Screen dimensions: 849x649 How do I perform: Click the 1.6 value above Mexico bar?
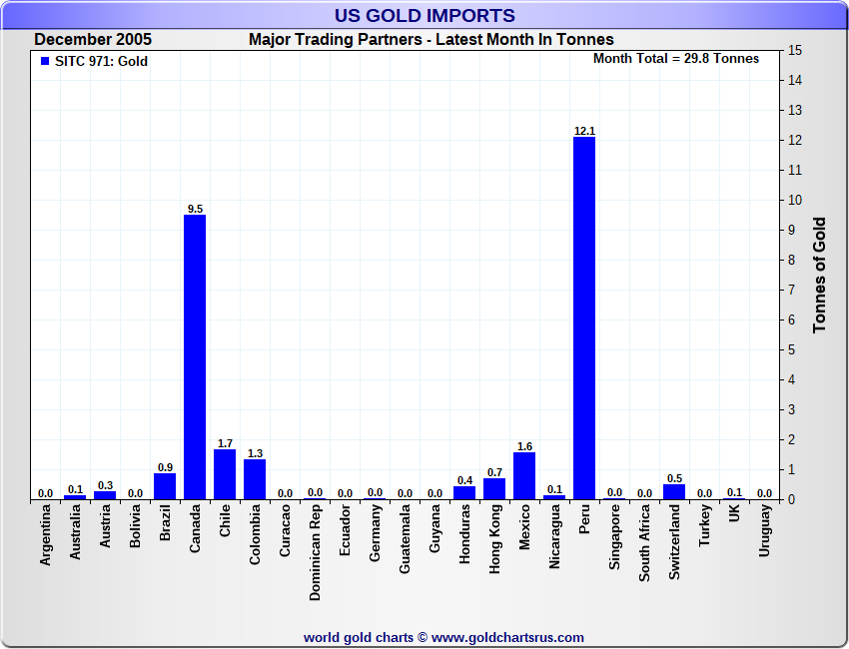pos(524,446)
